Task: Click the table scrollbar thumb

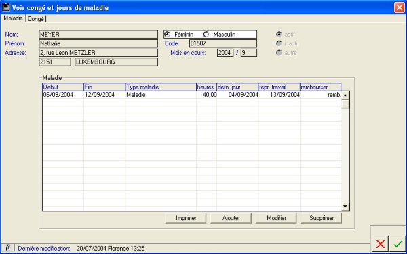Action: point(345,104)
